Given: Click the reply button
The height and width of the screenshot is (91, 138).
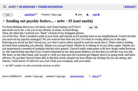Looking at the screenshot, I should (8, 15).
